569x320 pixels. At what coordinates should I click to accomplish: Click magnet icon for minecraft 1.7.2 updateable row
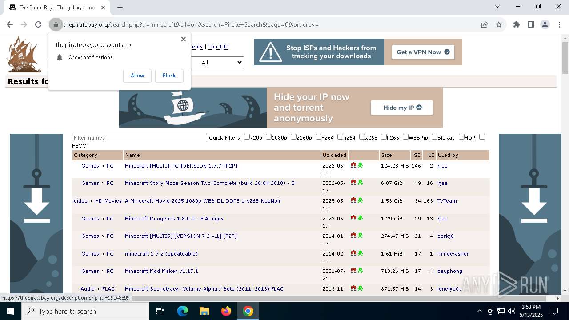(353, 253)
